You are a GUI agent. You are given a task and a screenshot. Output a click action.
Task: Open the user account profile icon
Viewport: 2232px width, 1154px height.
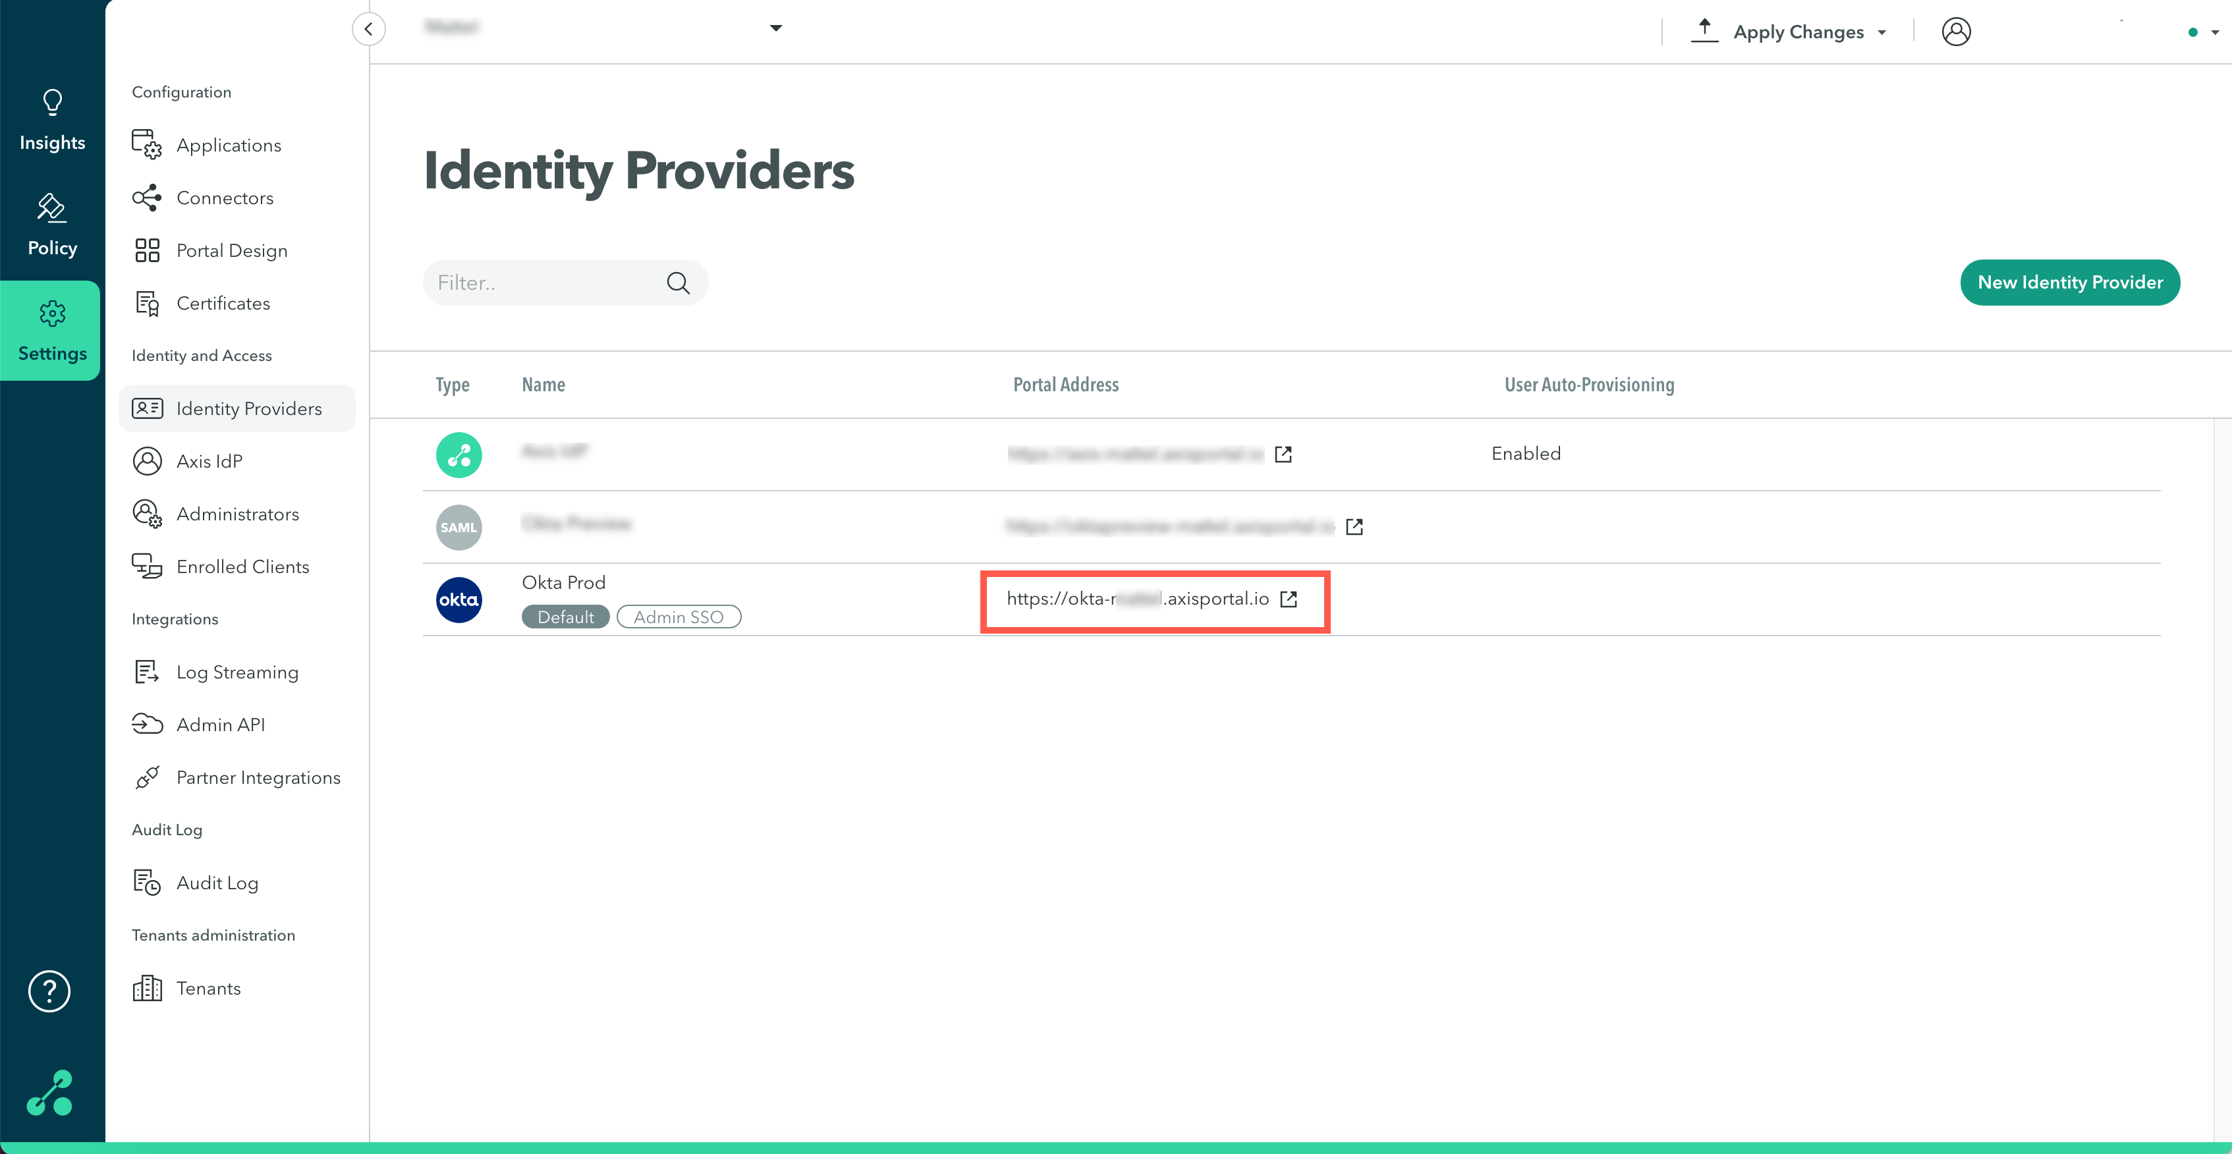tap(1955, 32)
